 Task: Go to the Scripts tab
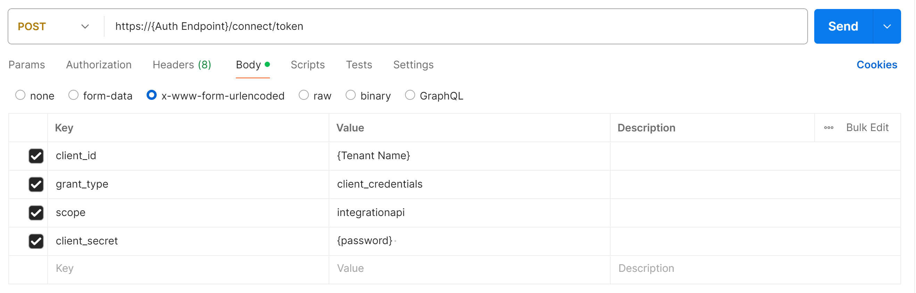[307, 65]
